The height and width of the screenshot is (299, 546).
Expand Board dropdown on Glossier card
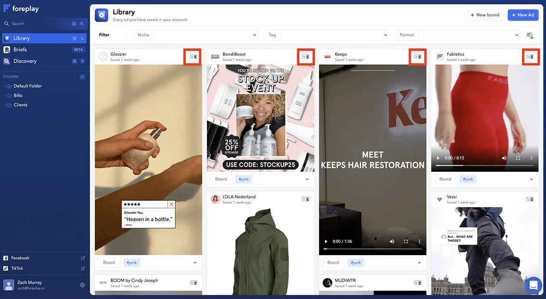[x=195, y=263]
